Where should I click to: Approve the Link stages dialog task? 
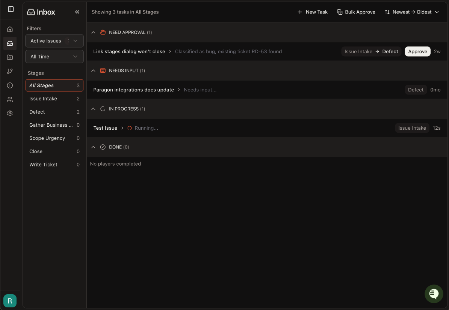(417, 51)
